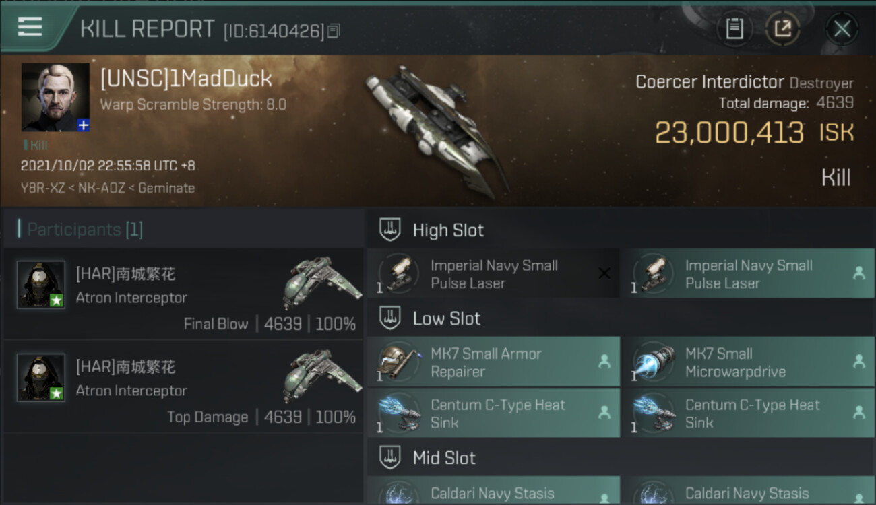876x505 pixels.
Task: Select dropped Imperial Navy Small Pulse Laser
Action: 747,274
